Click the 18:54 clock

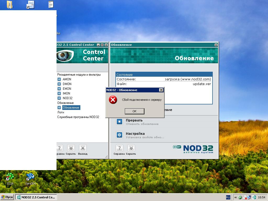point(261,197)
